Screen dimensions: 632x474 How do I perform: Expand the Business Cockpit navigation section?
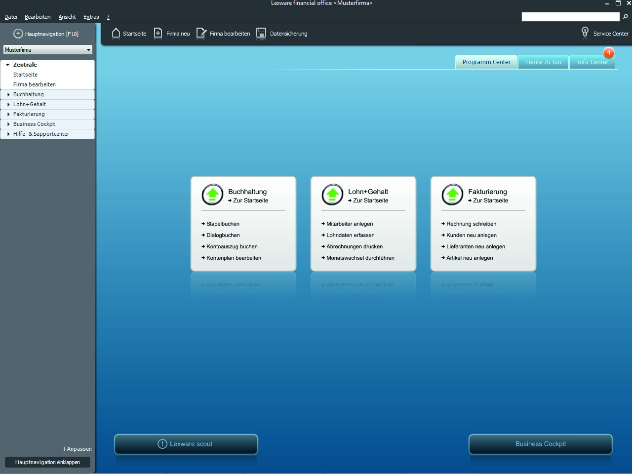point(8,124)
